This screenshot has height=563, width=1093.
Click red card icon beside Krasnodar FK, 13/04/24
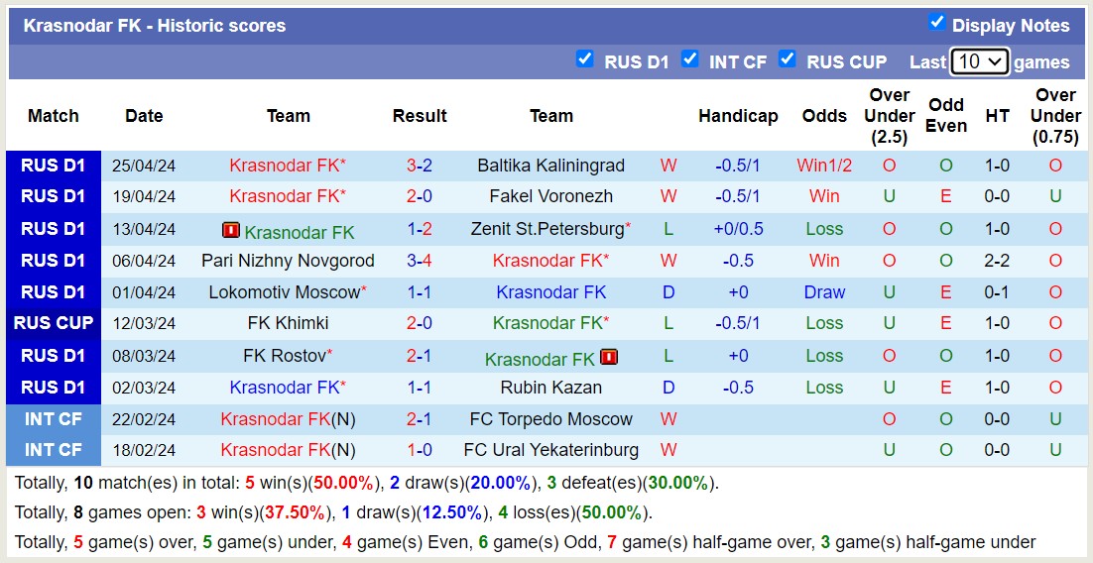click(231, 230)
